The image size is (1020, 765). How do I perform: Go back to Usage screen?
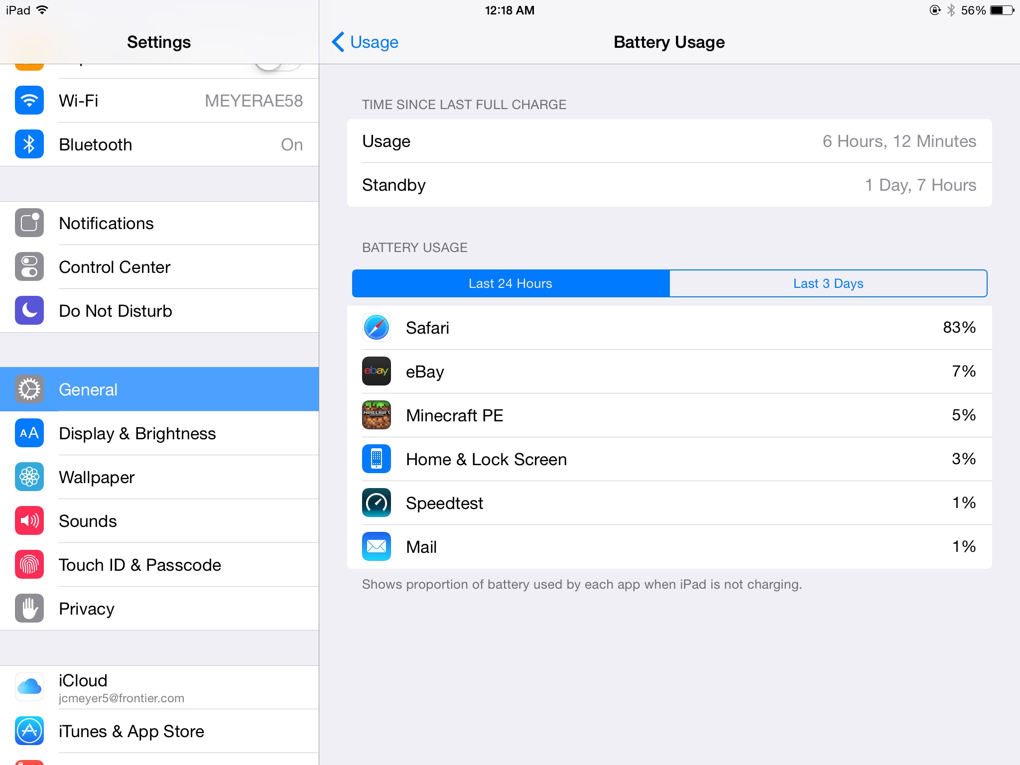pyautogui.click(x=365, y=42)
